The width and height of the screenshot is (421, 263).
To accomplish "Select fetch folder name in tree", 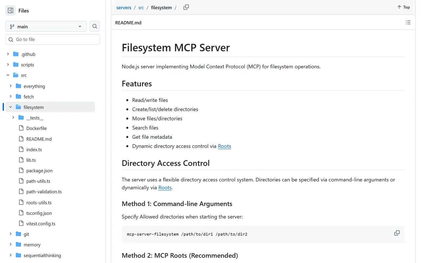I will tap(29, 97).
